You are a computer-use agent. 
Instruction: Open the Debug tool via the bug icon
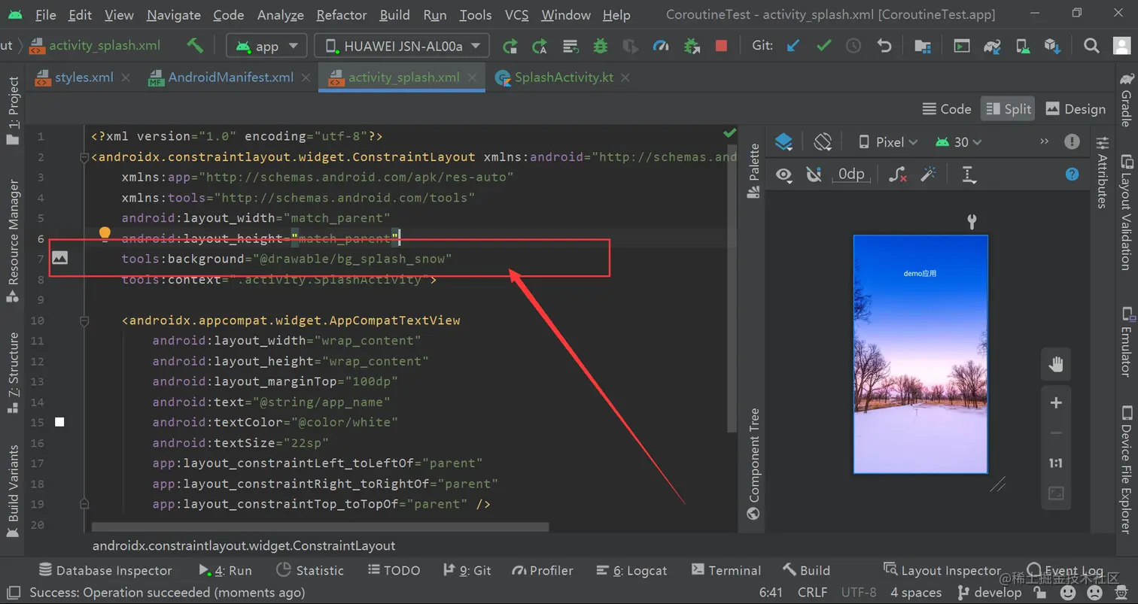600,46
